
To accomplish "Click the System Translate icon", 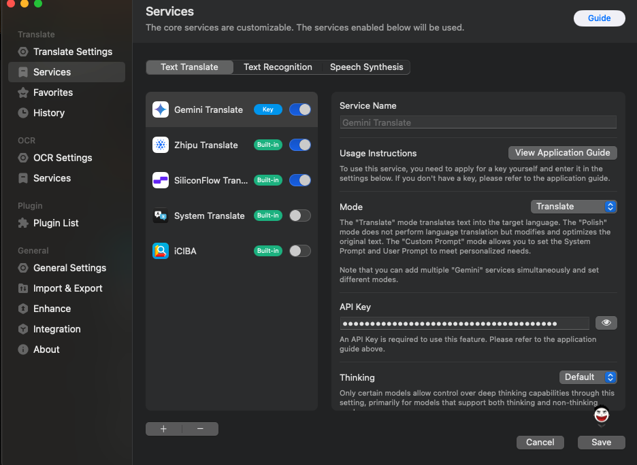I will pos(161,216).
